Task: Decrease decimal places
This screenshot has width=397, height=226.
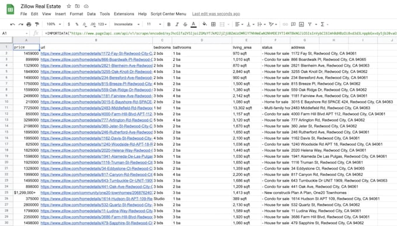Action: point(85,25)
